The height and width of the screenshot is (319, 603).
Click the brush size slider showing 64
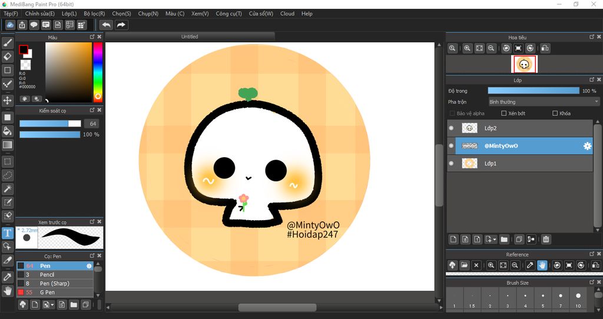tap(51, 124)
